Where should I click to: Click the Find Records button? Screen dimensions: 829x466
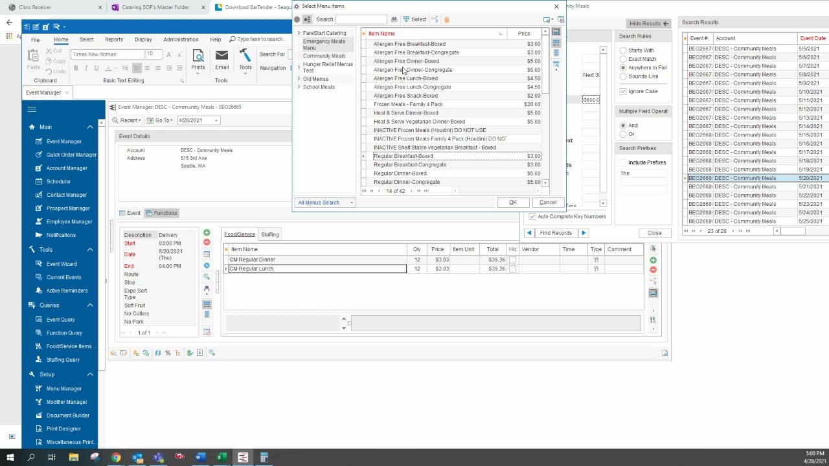pyautogui.click(x=556, y=233)
